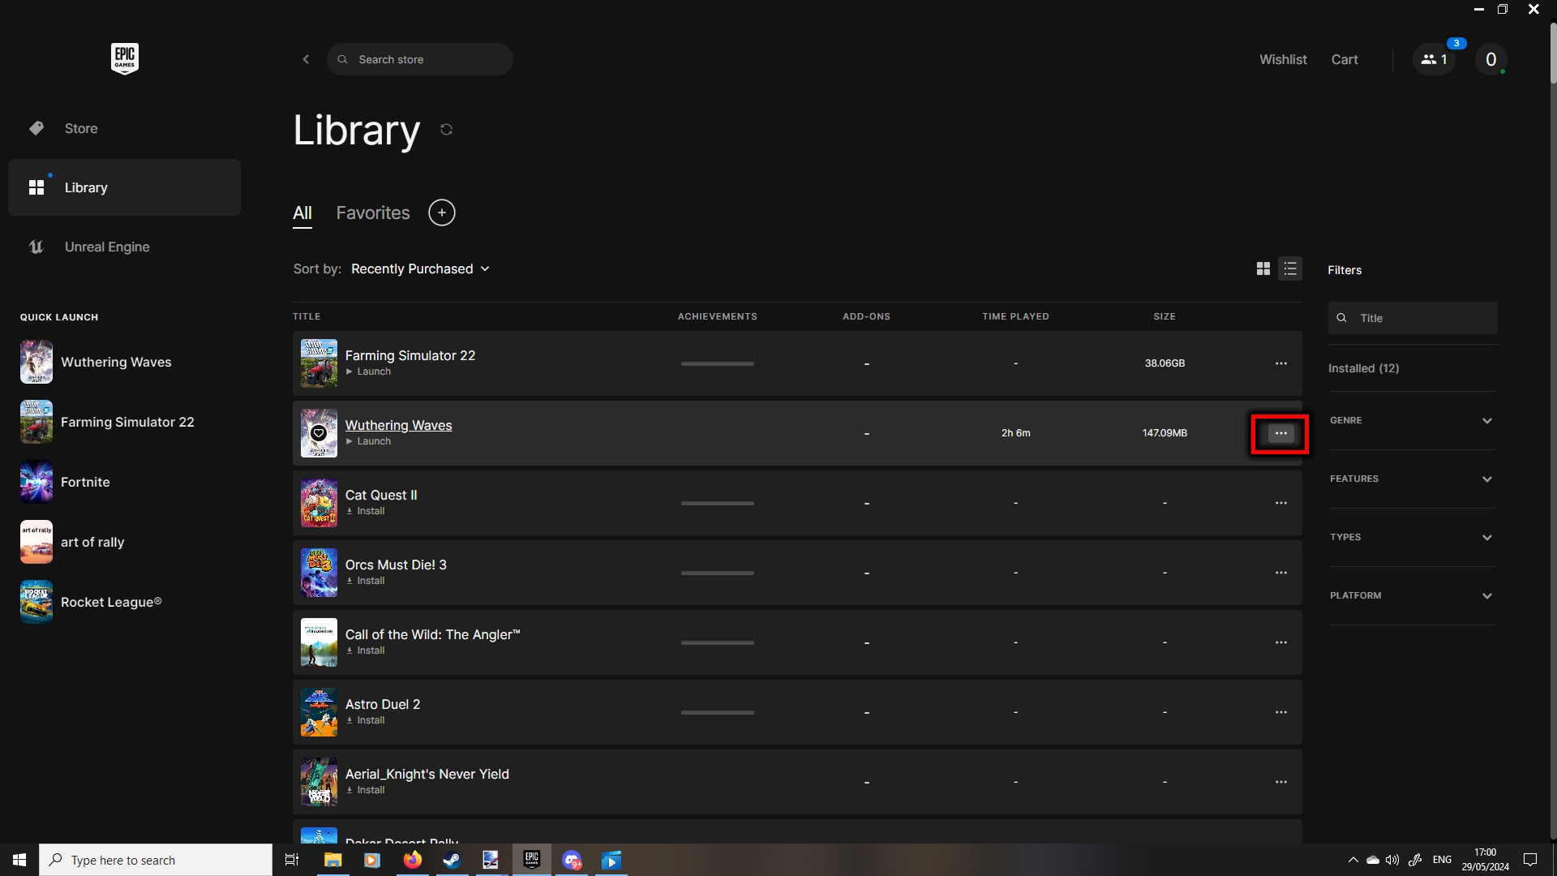Click the Epic Games logo
Screen dimensions: 1557x876
[x=124, y=58]
